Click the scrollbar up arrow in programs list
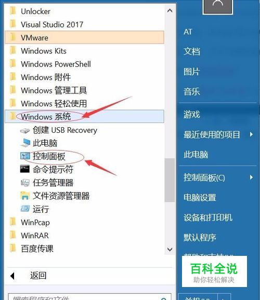 (170, 10)
